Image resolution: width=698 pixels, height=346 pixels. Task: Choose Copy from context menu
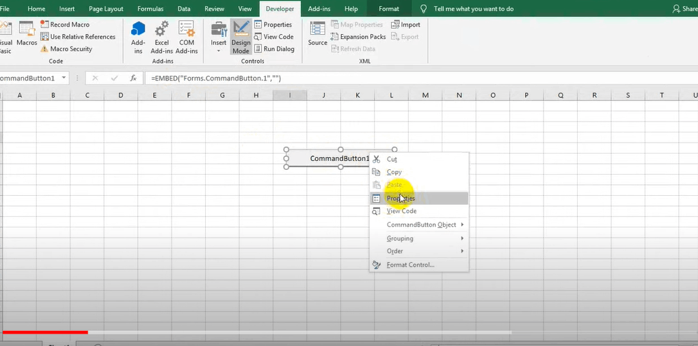(419, 172)
